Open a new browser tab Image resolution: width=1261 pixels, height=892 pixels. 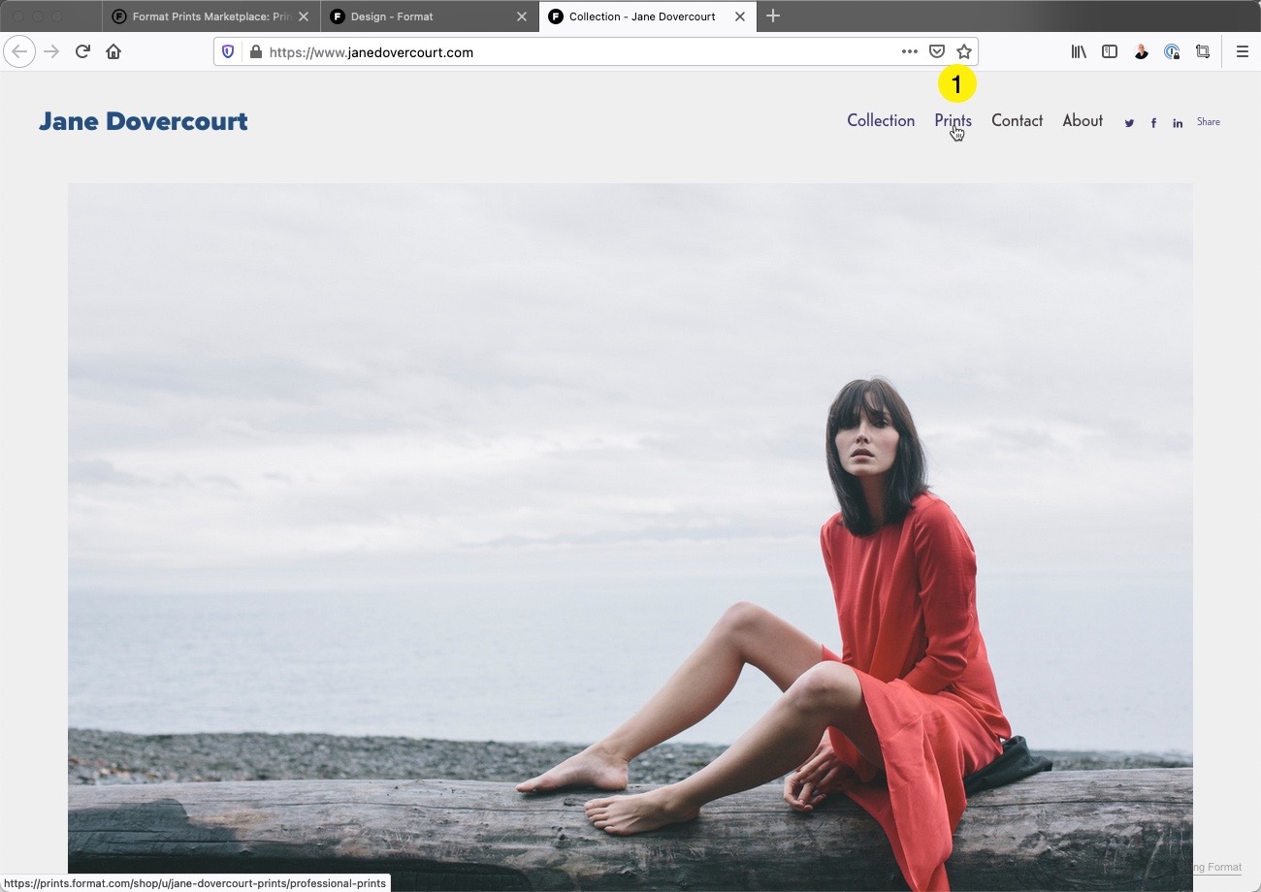(x=773, y=16)
